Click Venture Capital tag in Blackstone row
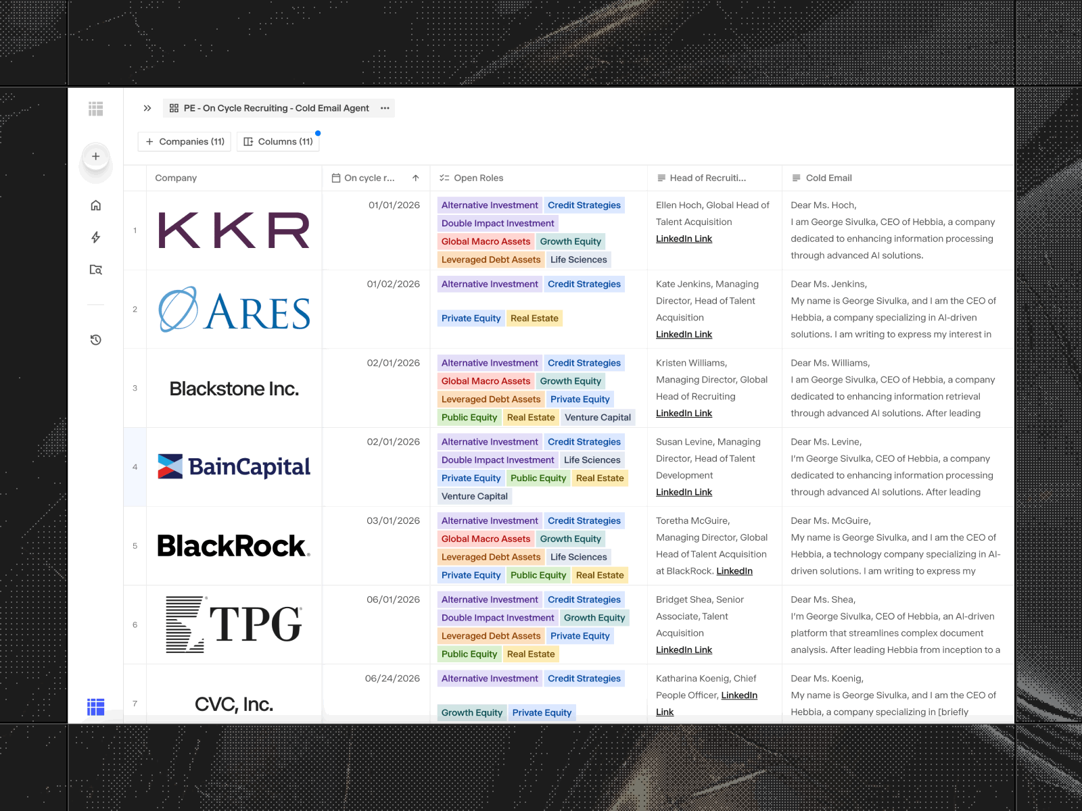 point(598,418)
